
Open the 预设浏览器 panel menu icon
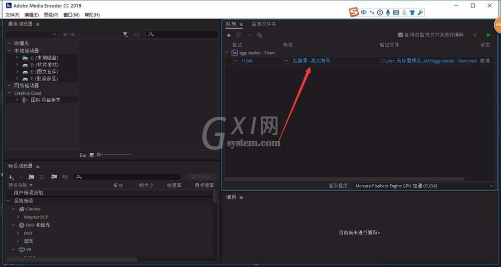[x=38, y=166]
